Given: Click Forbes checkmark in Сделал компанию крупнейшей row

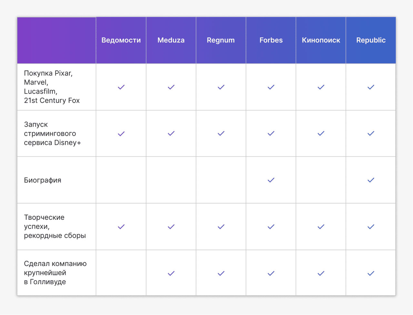Looking at the screenshot, I should pyautogui.click(x=271, y=273).
